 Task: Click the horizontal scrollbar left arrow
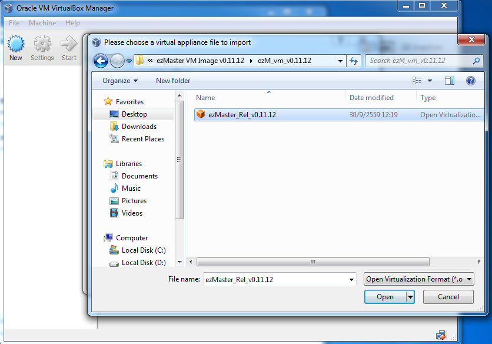click(x=191, y=262)
